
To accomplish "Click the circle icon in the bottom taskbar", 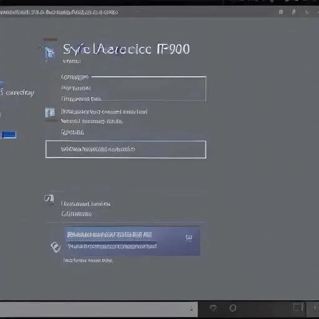I will 232,308.
